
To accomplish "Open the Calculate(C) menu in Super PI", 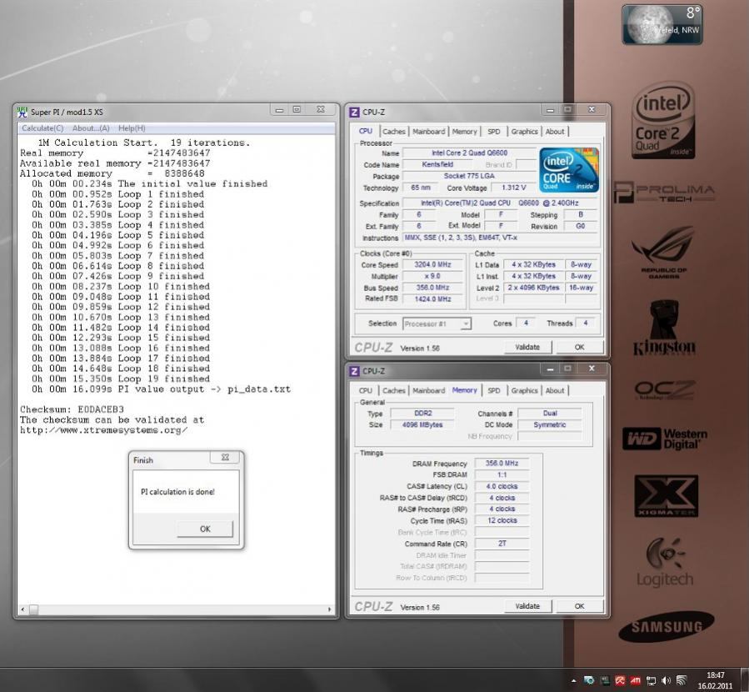I will tap(42, 128).
